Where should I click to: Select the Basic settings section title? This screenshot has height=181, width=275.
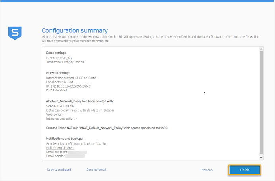pyautogui.click(x=56, y=53)
